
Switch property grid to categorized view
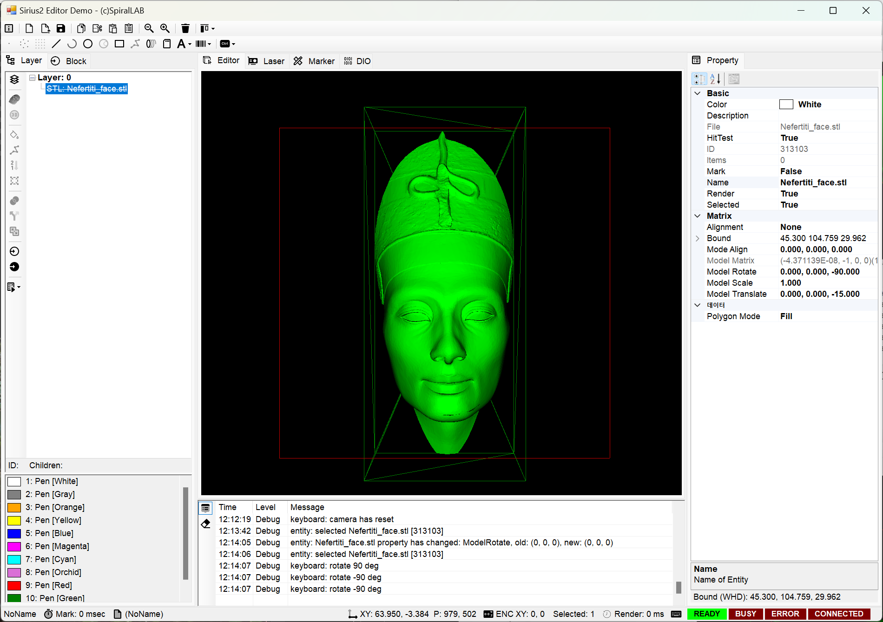(699, 79)
